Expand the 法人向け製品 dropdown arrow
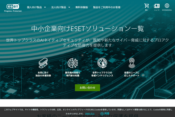Screen dimensions: 175x117 pyautogui.click(x=69, y=7)
